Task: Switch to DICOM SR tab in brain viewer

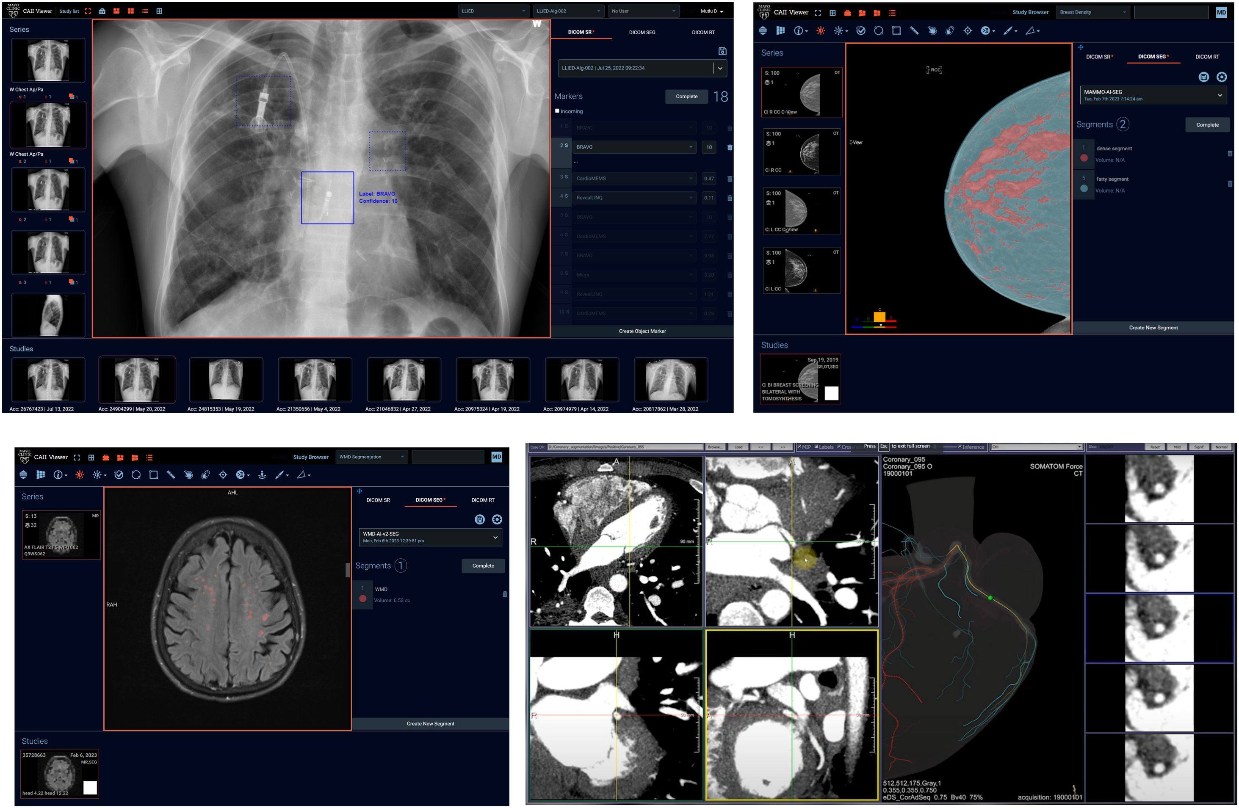Action: point(378,500)
